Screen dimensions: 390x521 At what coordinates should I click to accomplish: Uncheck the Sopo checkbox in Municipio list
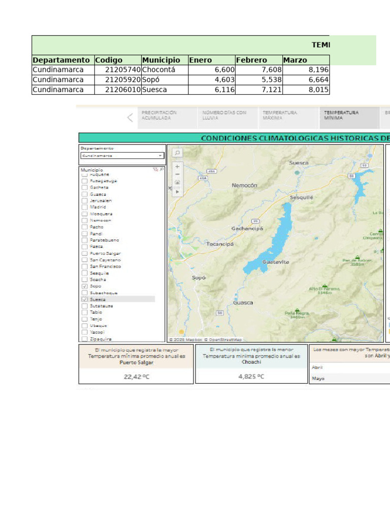85,286
